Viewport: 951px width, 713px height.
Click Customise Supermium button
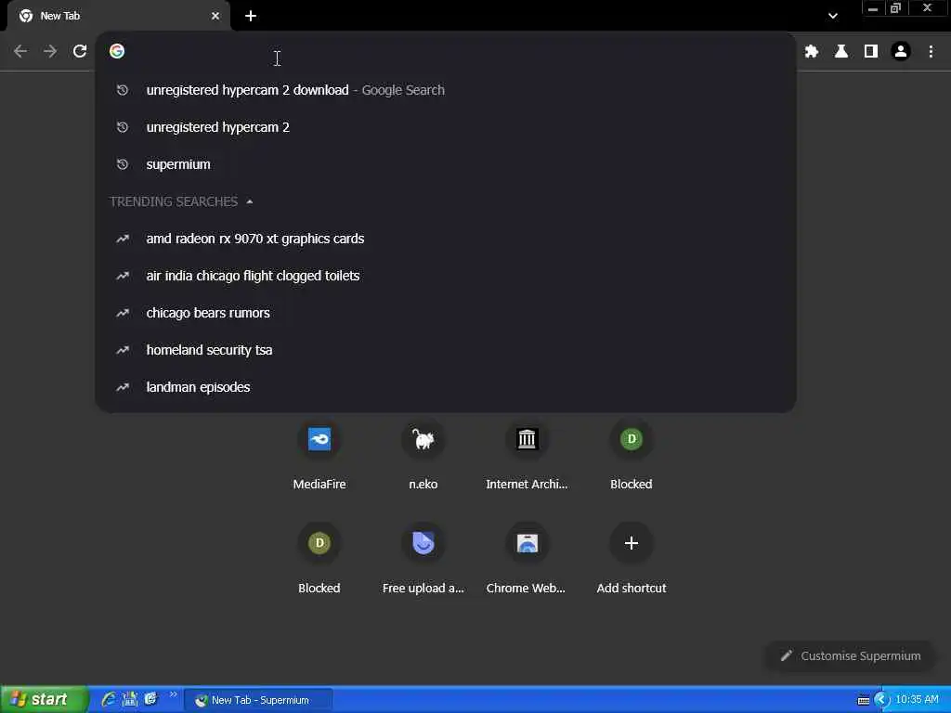click(851, 656)
